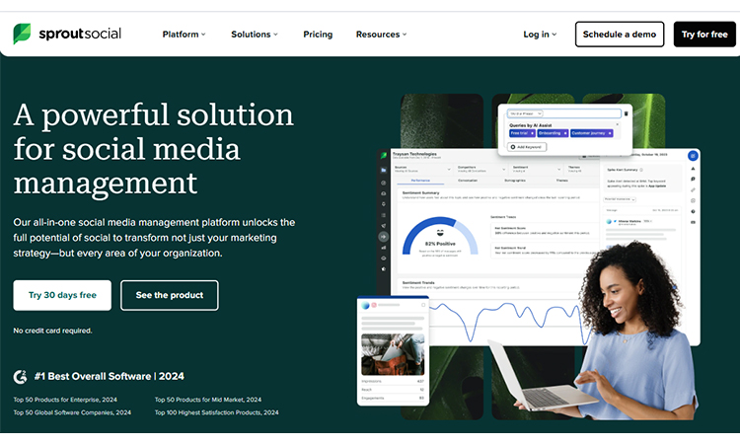Open the chat bubble icon on right rail
740x444 pixels.
point(693,180)
